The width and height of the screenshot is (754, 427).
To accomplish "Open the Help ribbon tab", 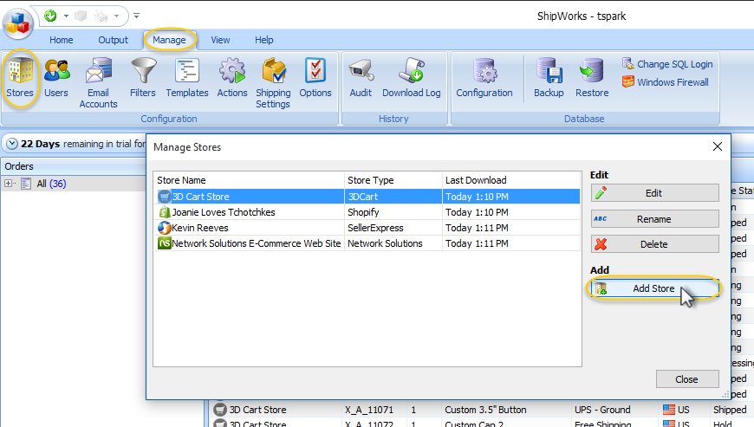I will (264, 40).
